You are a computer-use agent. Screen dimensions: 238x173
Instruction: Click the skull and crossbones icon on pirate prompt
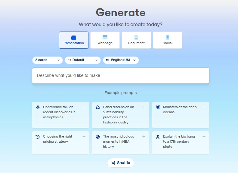click(158, 137)
